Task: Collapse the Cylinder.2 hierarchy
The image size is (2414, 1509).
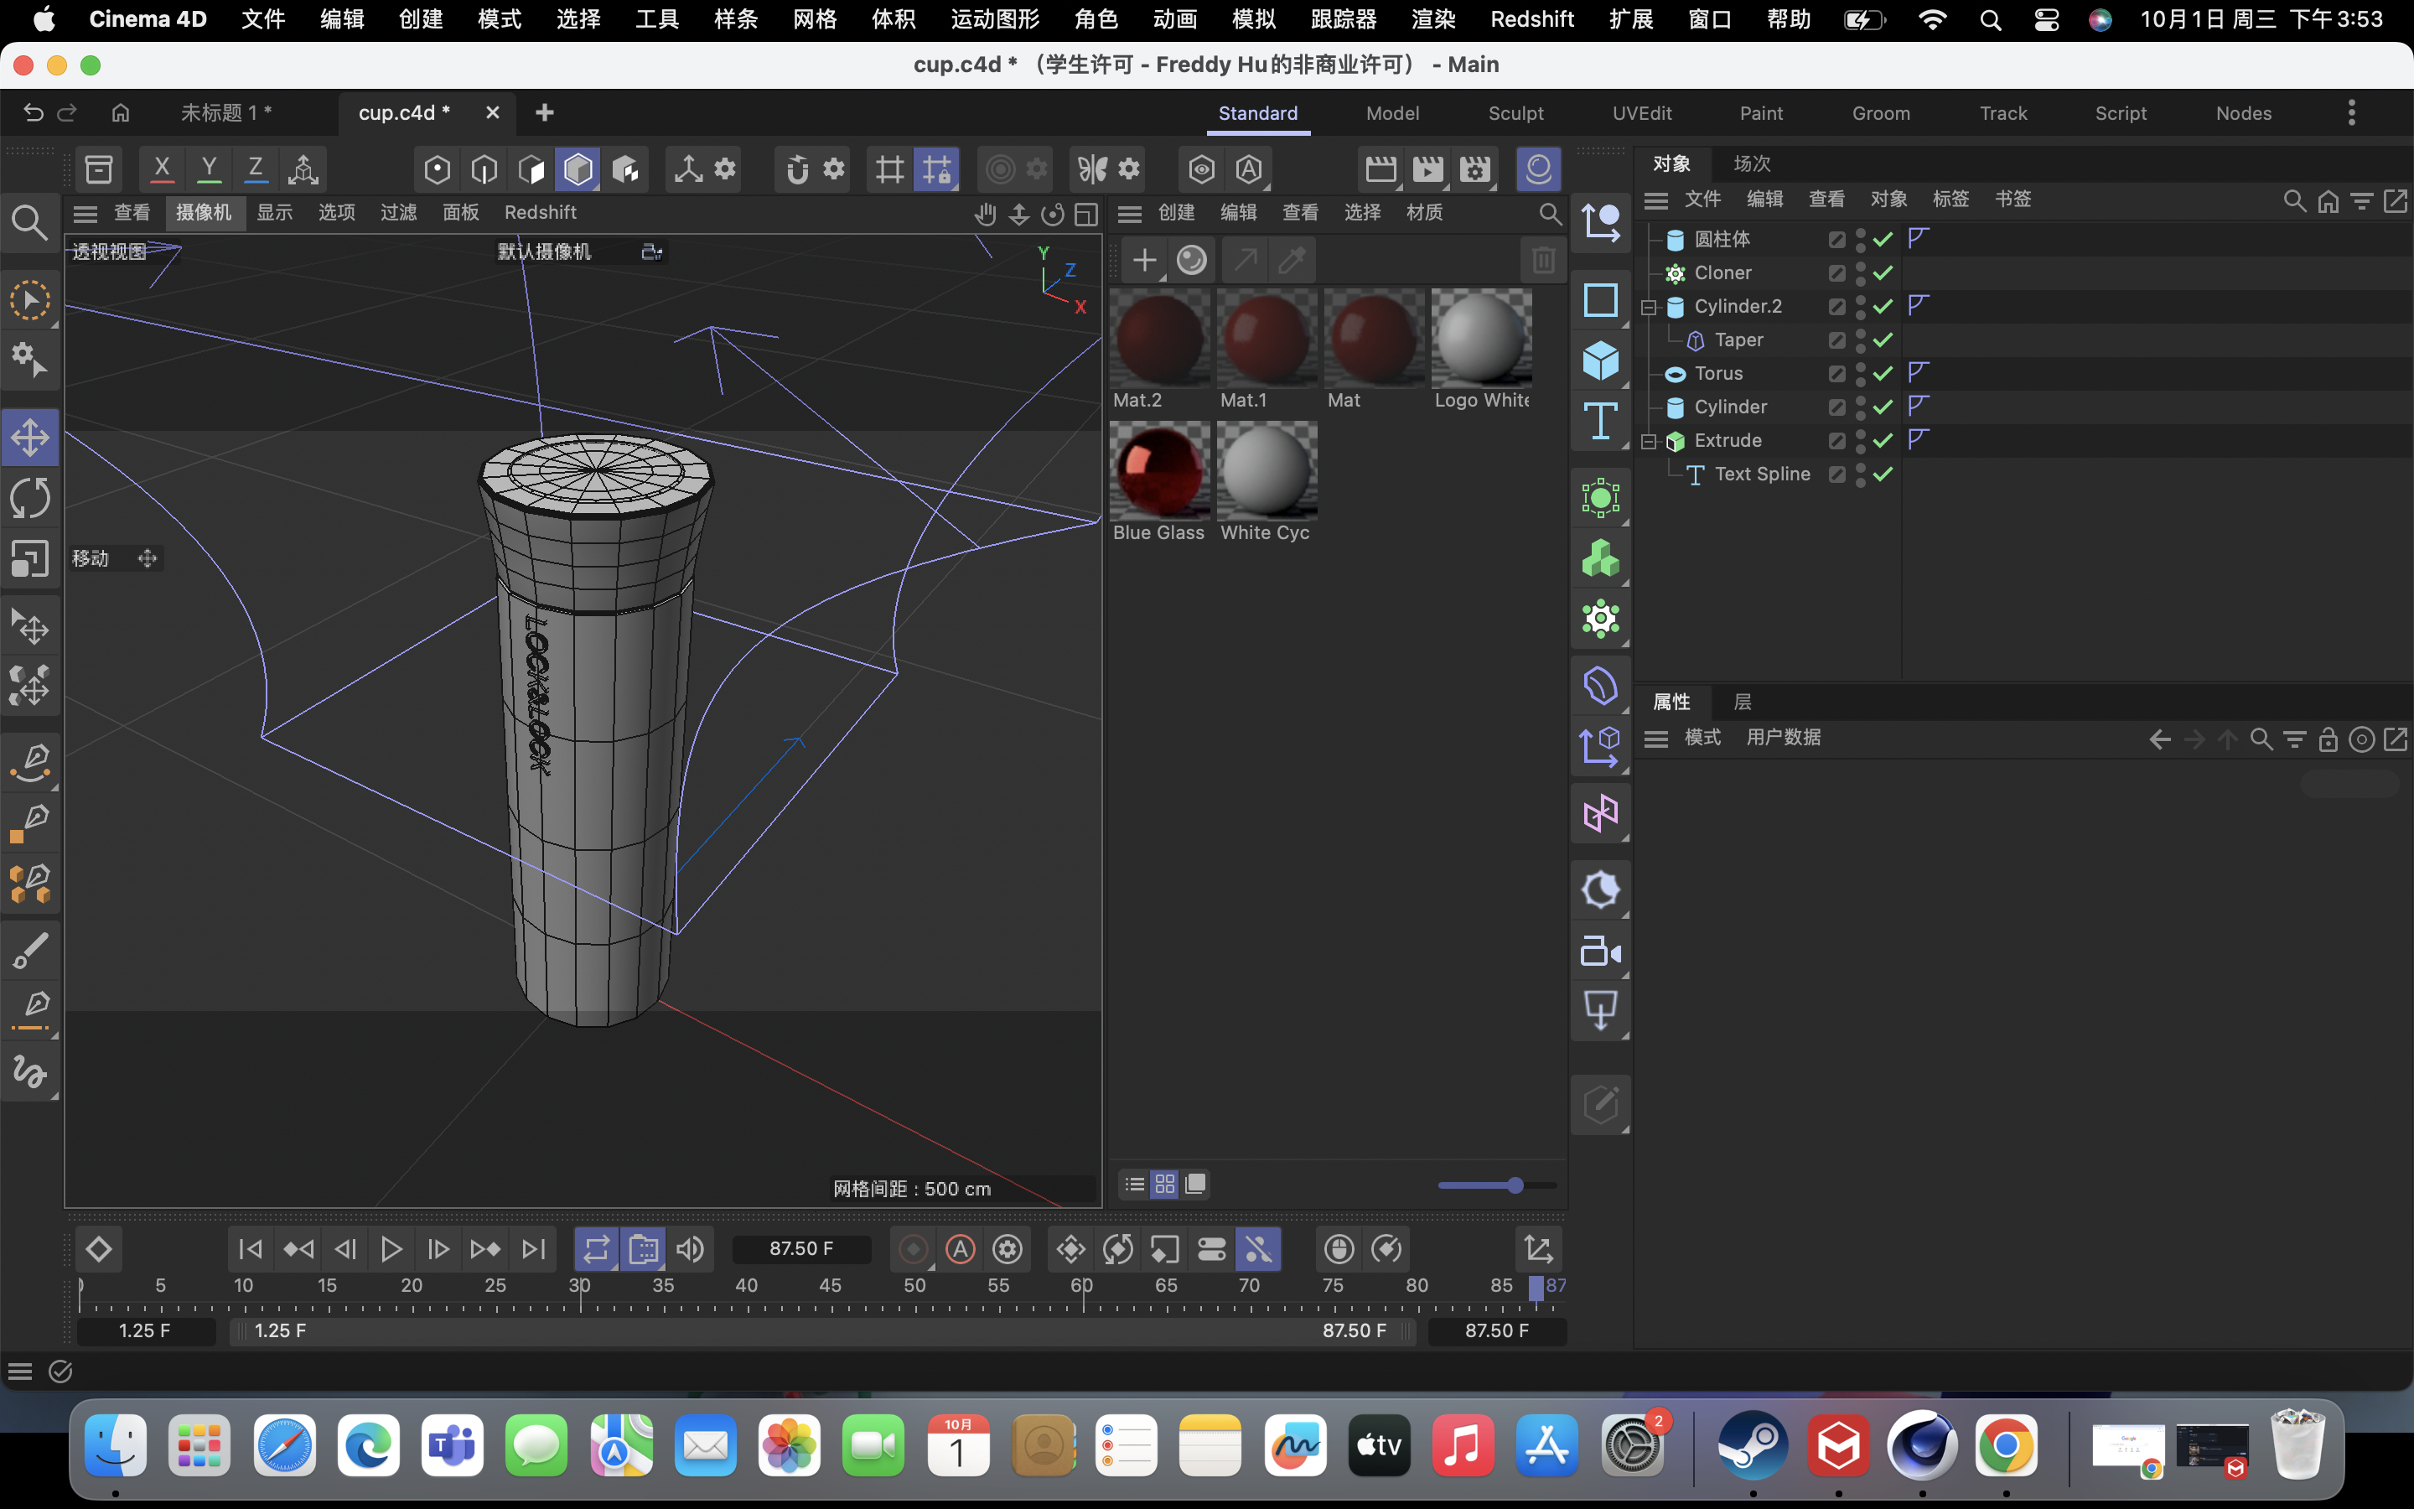Action: coord(1649,306)
